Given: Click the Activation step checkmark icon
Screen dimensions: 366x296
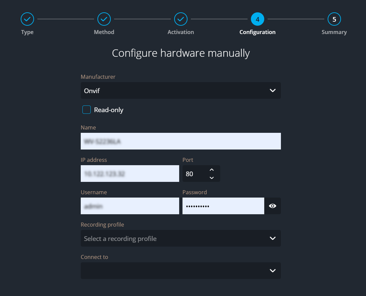Looking at the screenshot, I should [x=181, y=19].
